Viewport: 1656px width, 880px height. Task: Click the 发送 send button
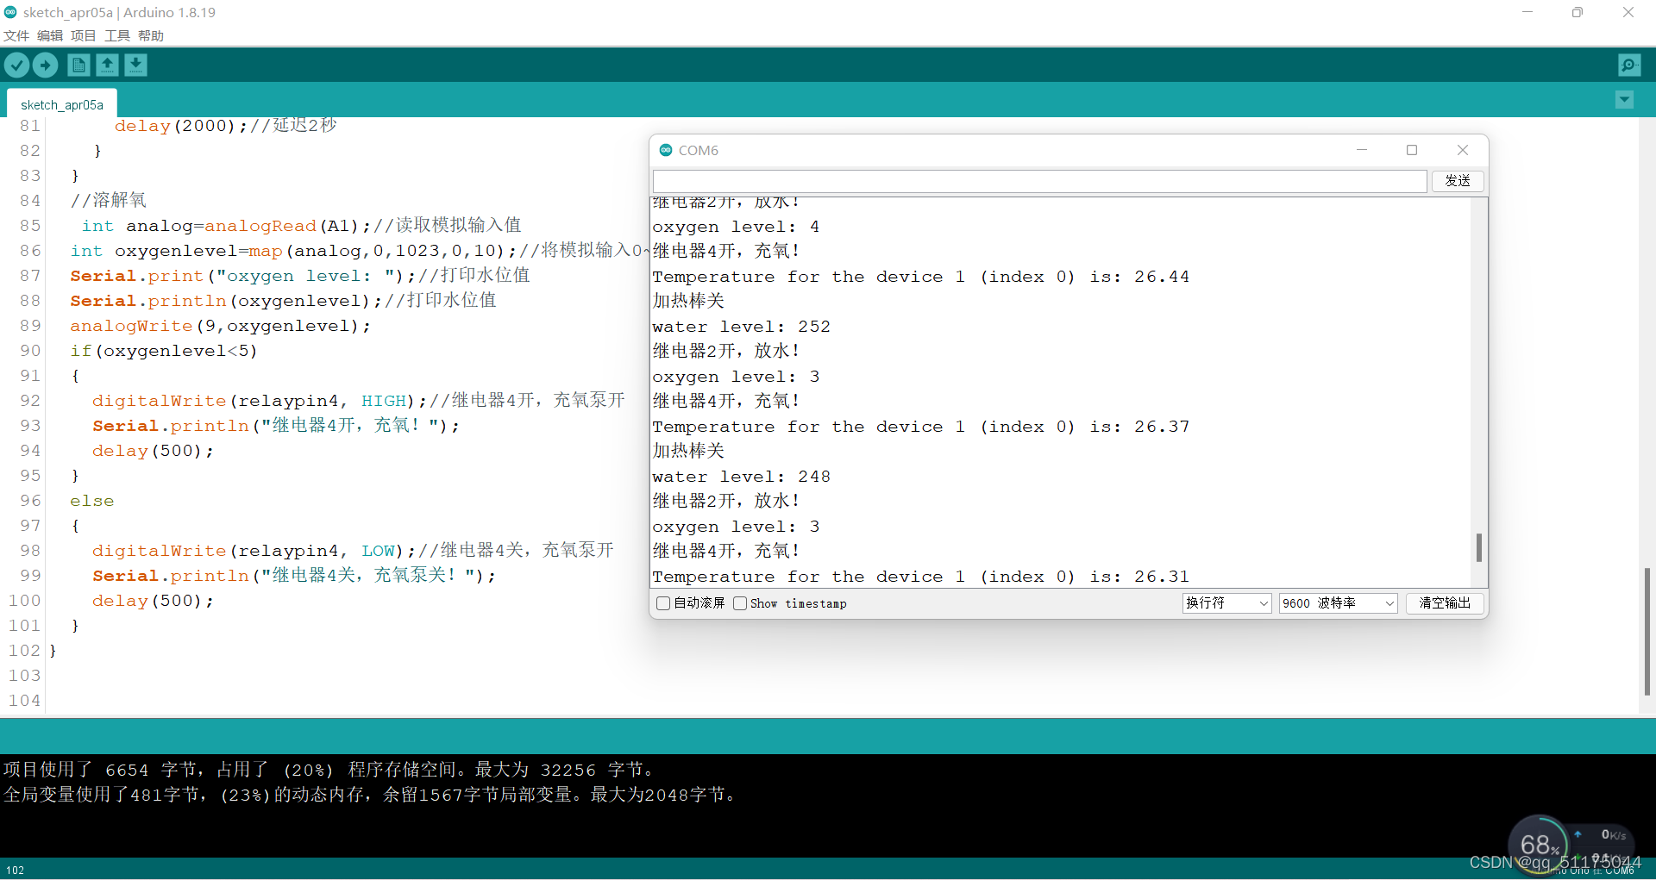click(1458, 181)
